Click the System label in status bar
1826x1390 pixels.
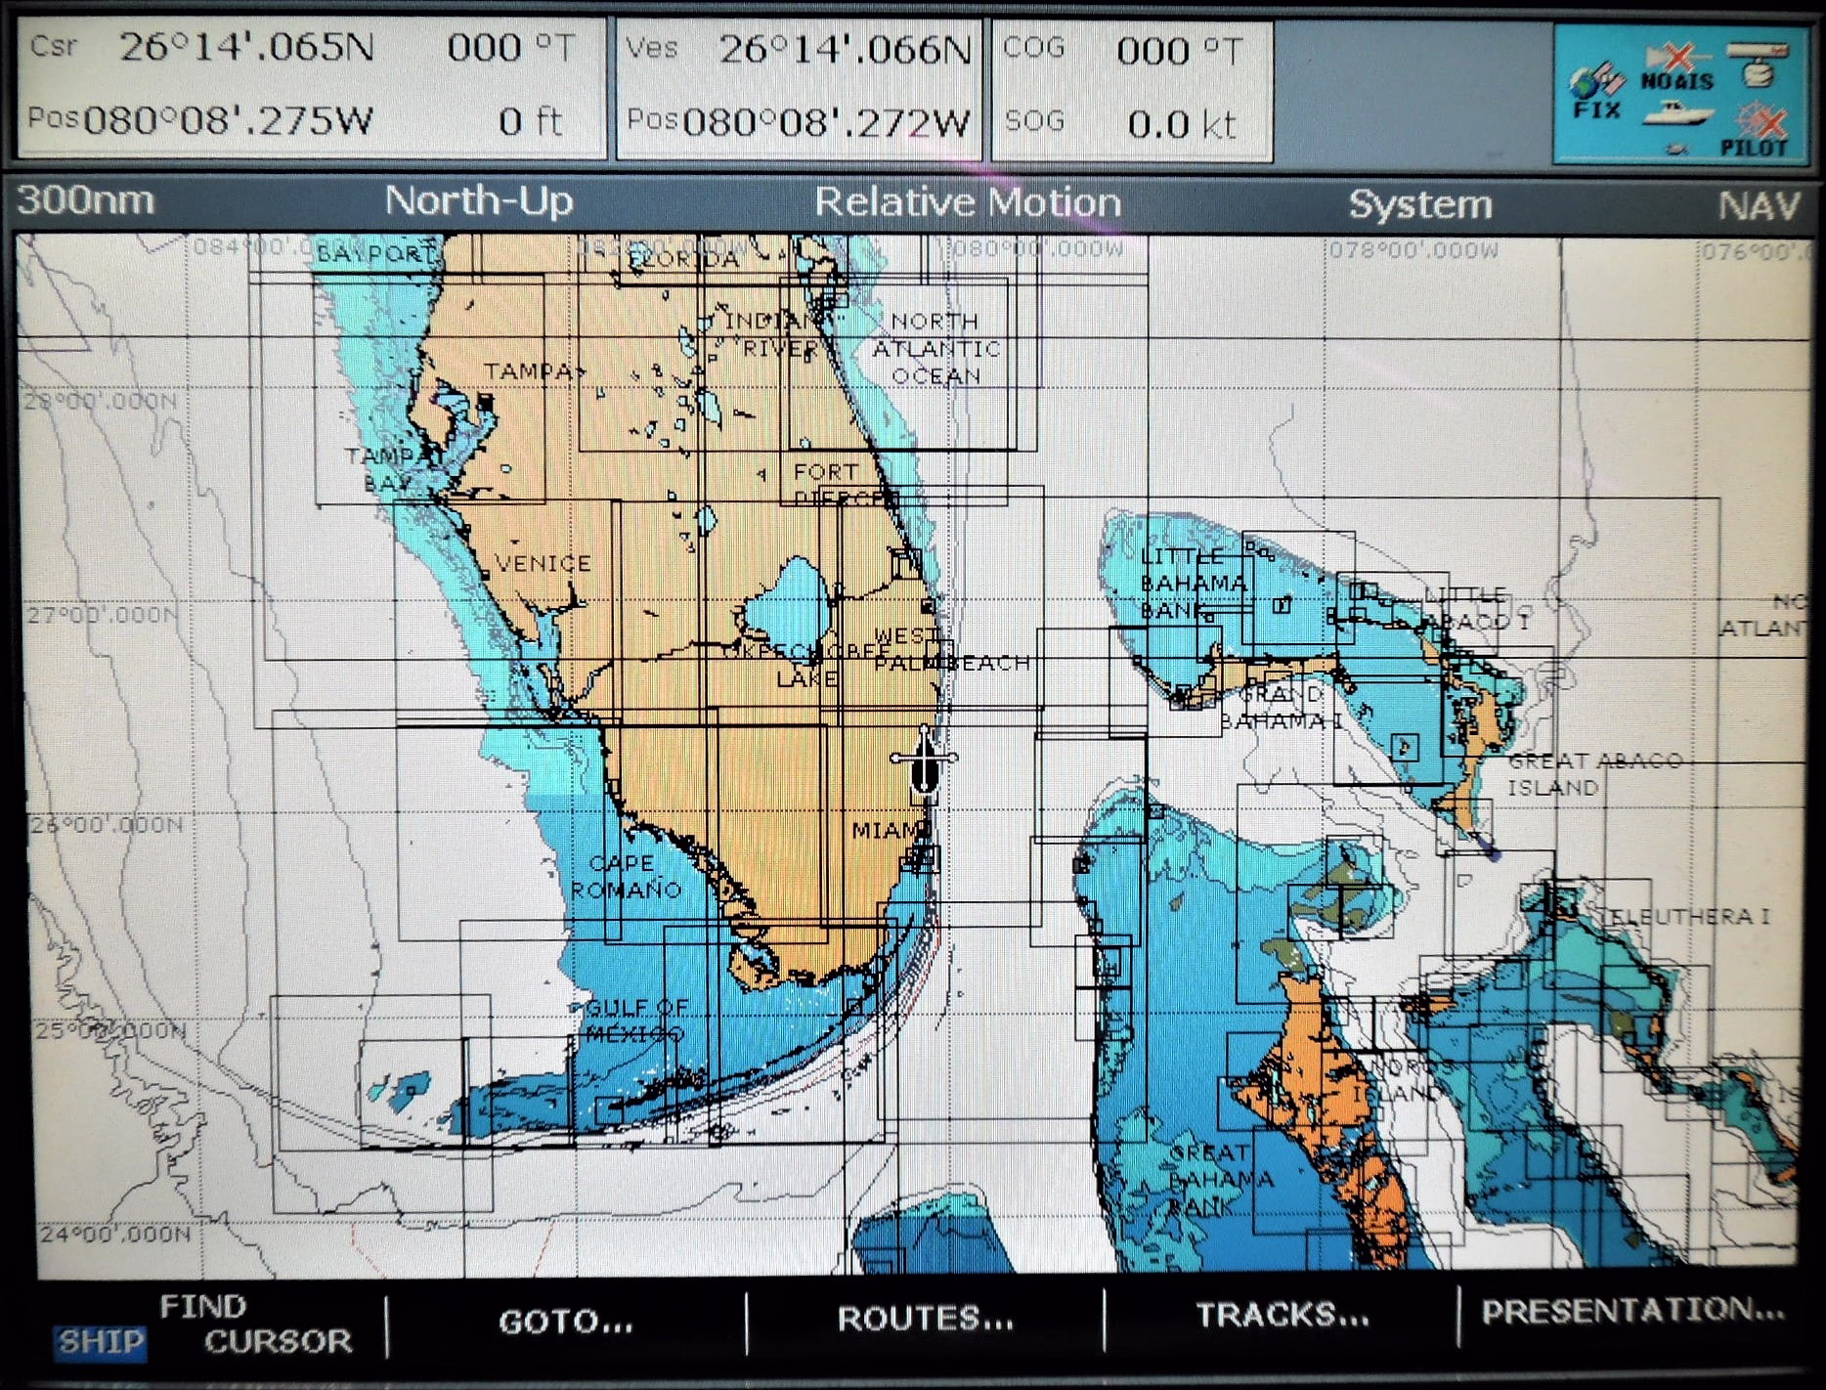(1420, 204)
